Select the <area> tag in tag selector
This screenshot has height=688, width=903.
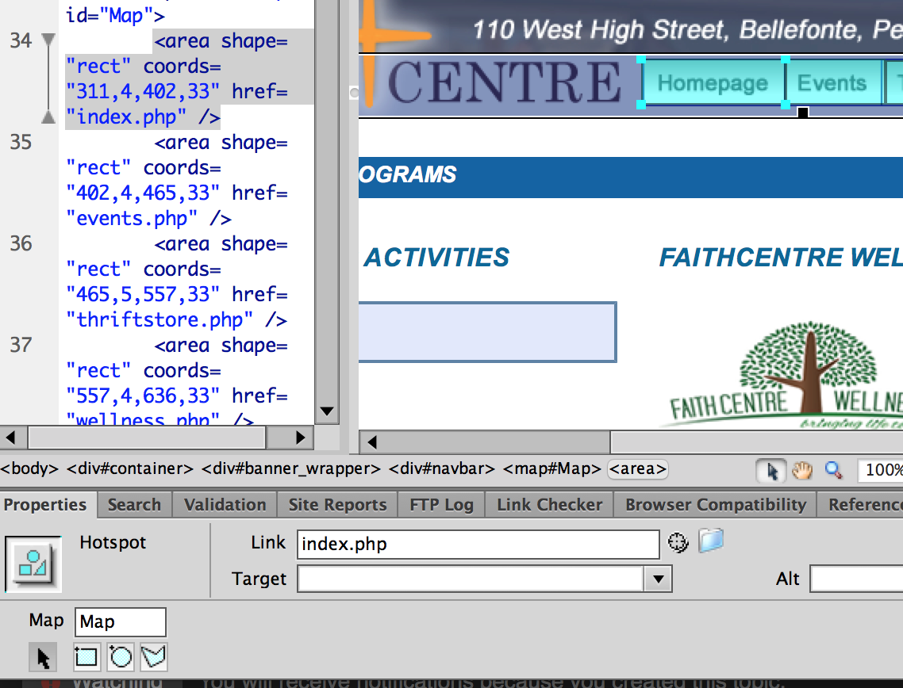coord(637,468)
